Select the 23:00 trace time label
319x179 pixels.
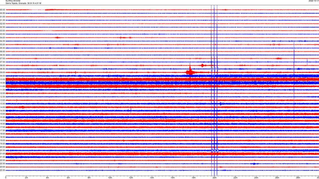[2, 167]
